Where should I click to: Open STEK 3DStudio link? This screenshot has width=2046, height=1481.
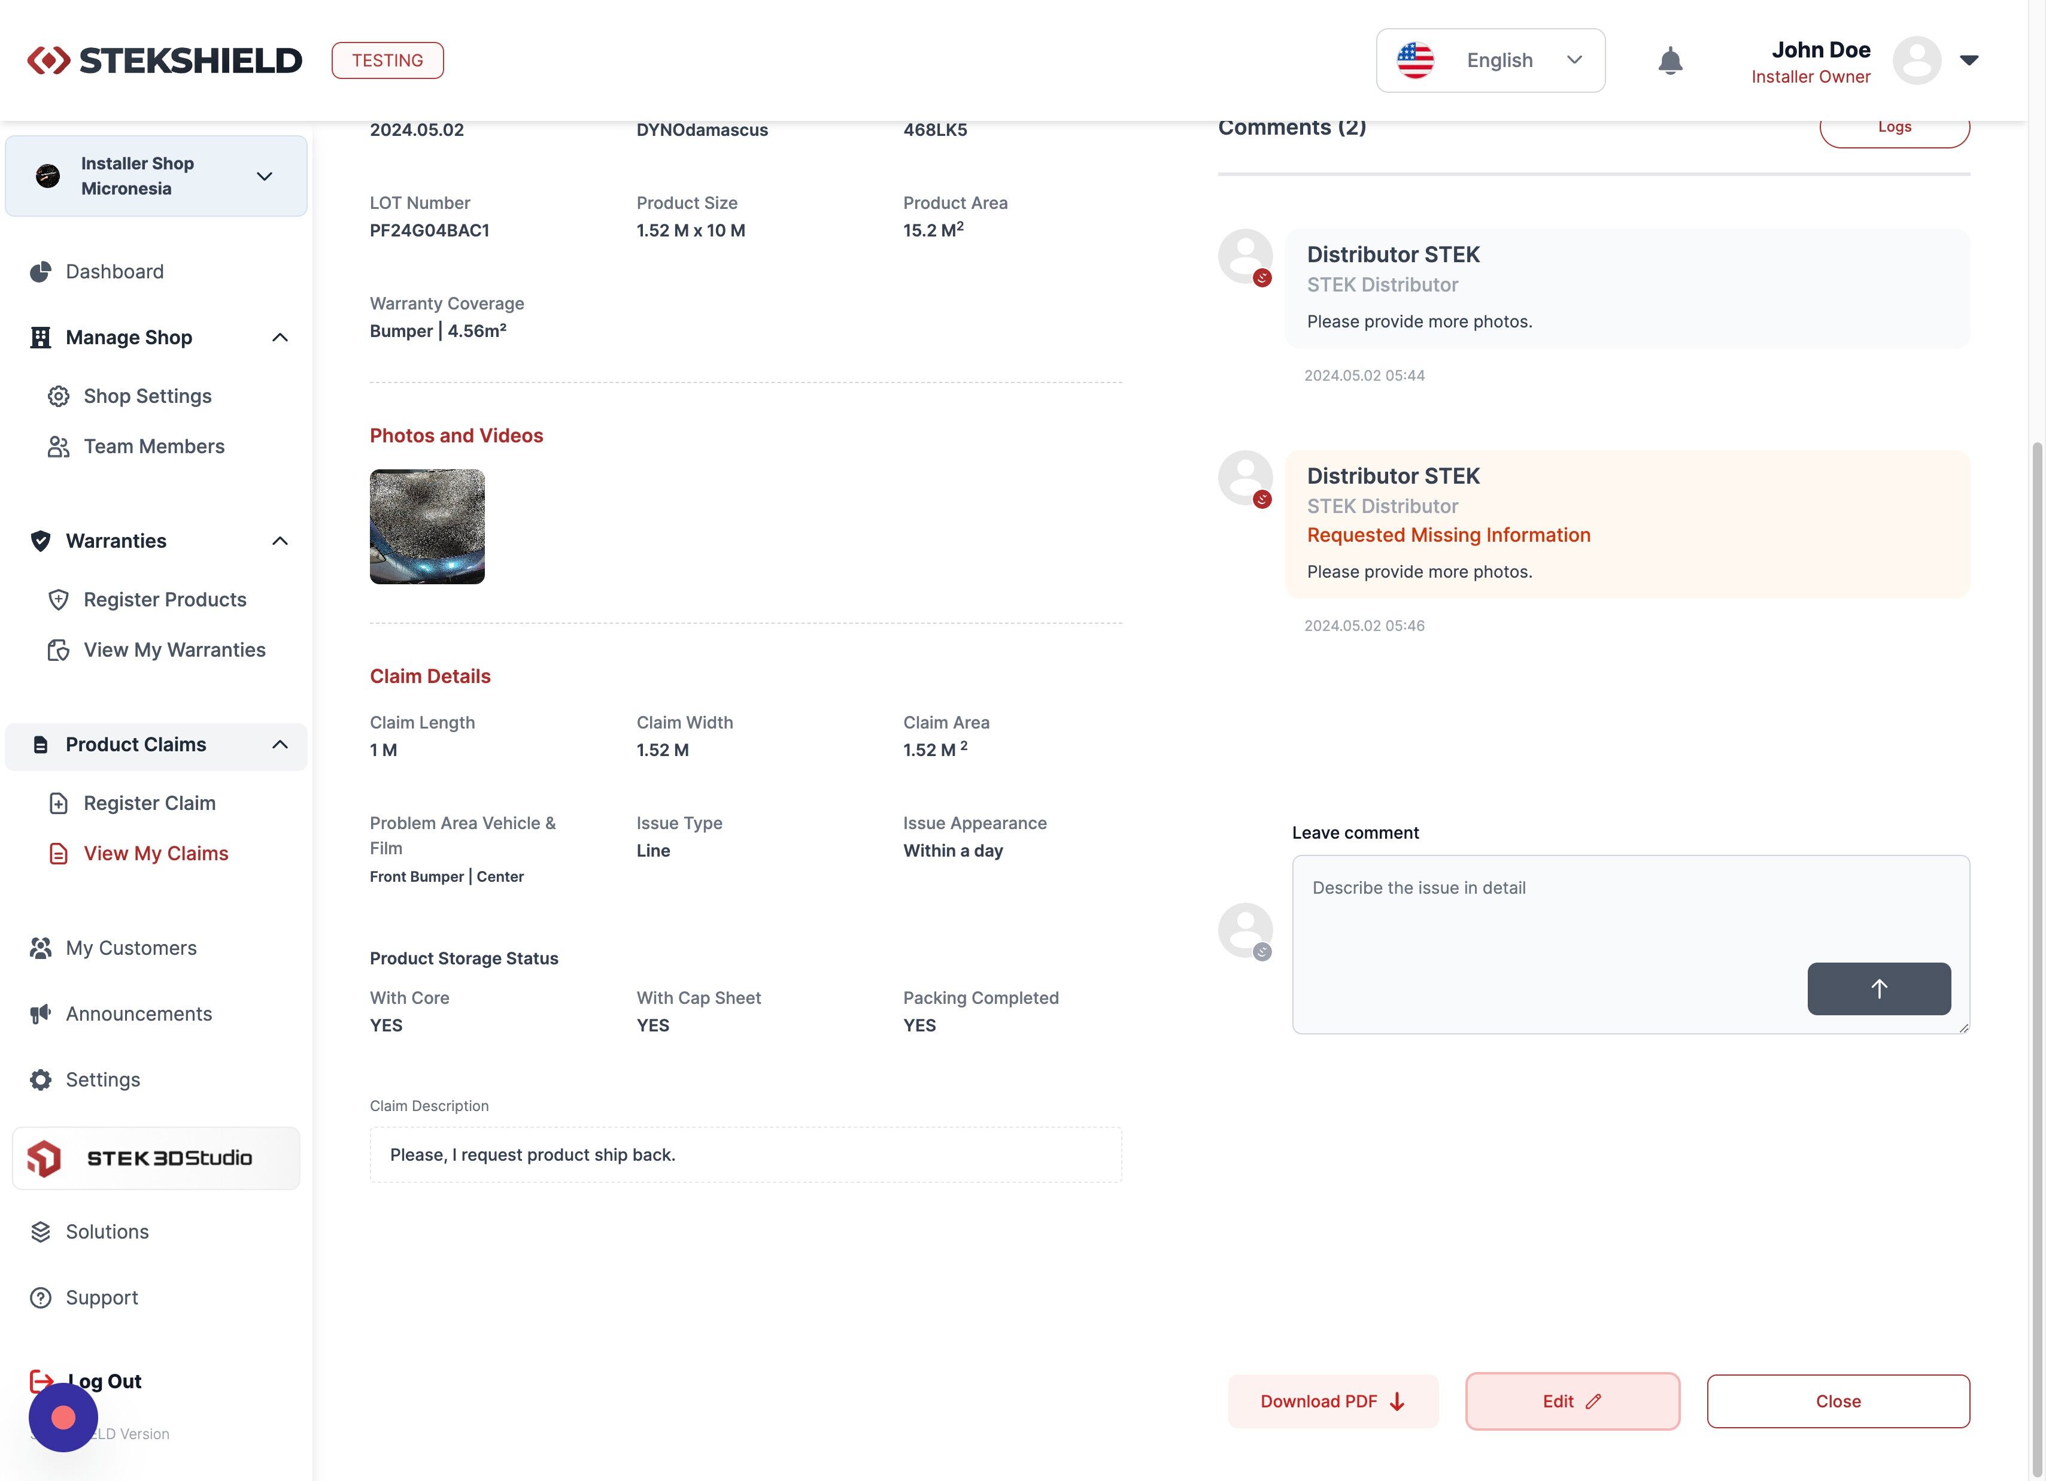156,1158
